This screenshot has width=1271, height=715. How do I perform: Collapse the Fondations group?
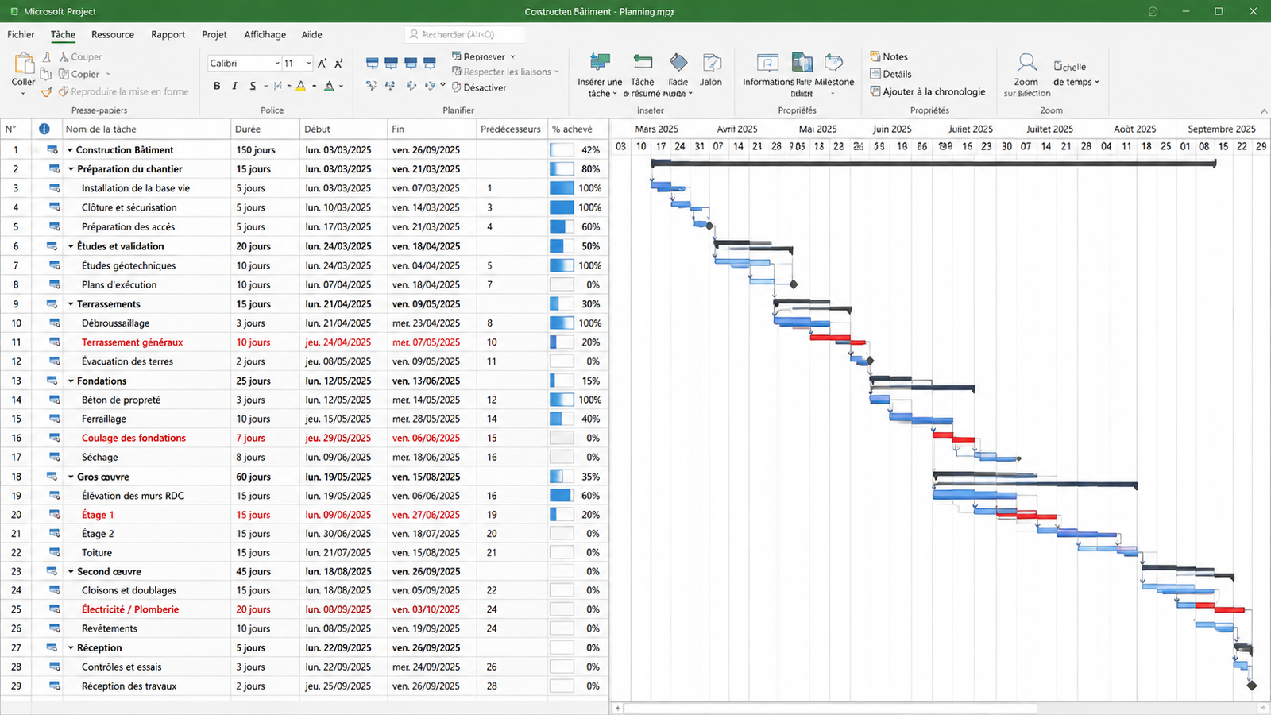pyautogui.click(x=71, y=381)
